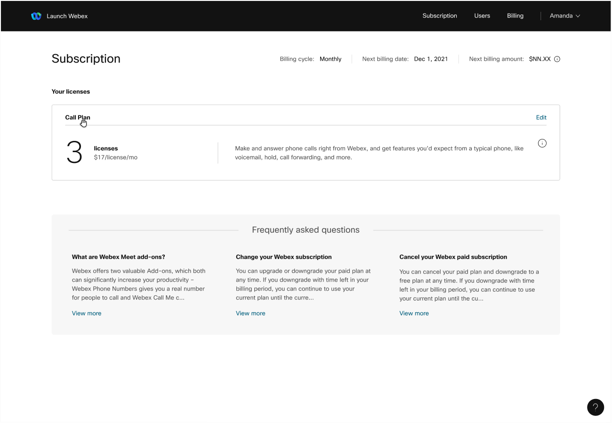The width and height of the screenshot is (612, 423).
Task: Click Cancel your Webex paid subscription title
Action: pyautogui.click(x=453, y=257)
